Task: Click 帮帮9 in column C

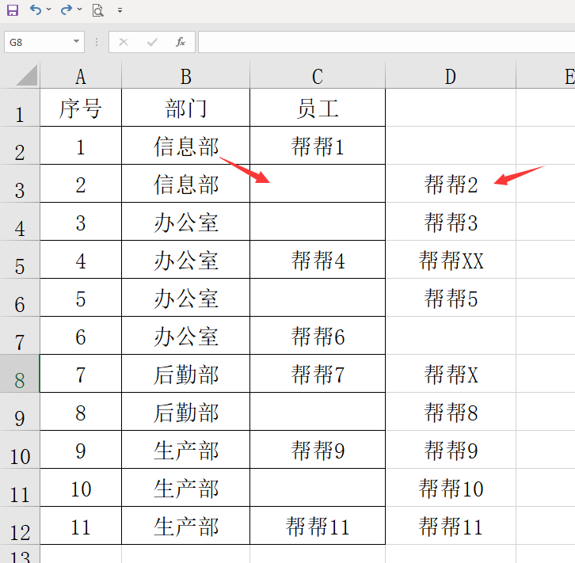Action: click(318, 450)
